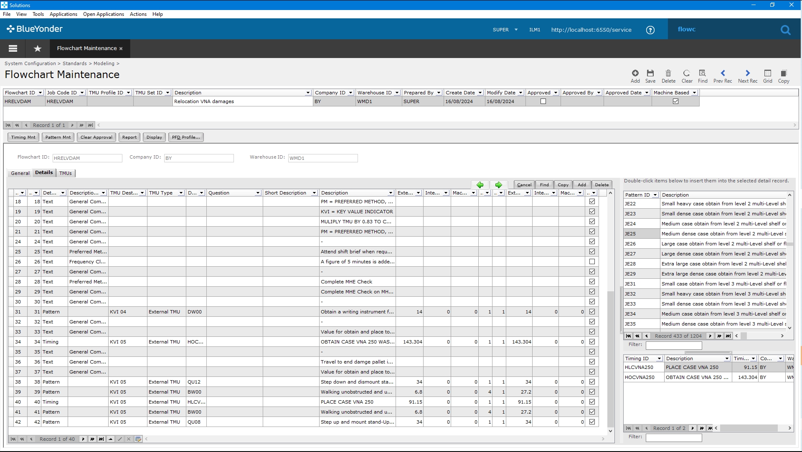Image resolution: width=802 pixels, height=452 pixels.
Task: Switch to Grid view icon
Action: (x=767, y=73)
